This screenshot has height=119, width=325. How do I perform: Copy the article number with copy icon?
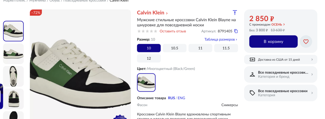236,31
